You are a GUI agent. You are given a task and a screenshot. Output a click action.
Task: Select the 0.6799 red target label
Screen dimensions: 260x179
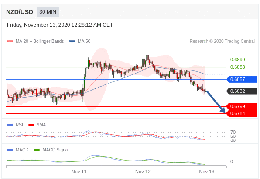[242, 106]
